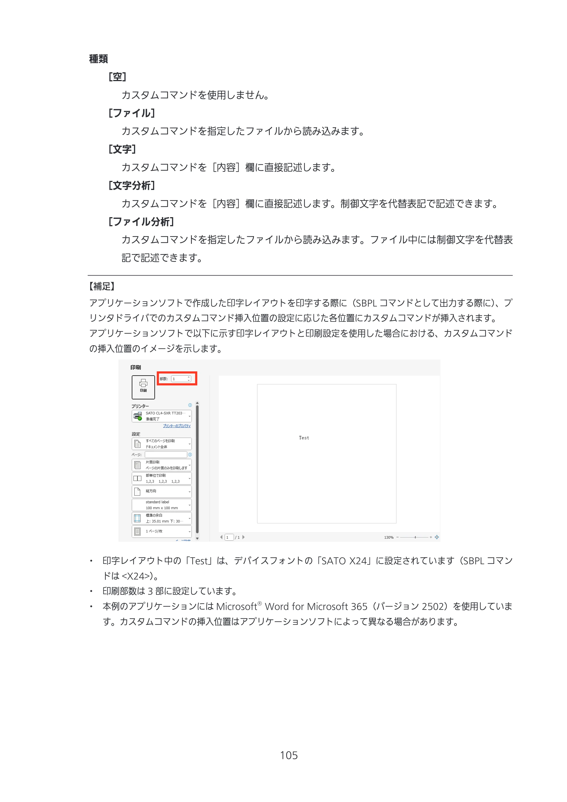The width and height of the screenshot is (567, 802).
Task: Click the 部数 copies number field
Action: 181,379
